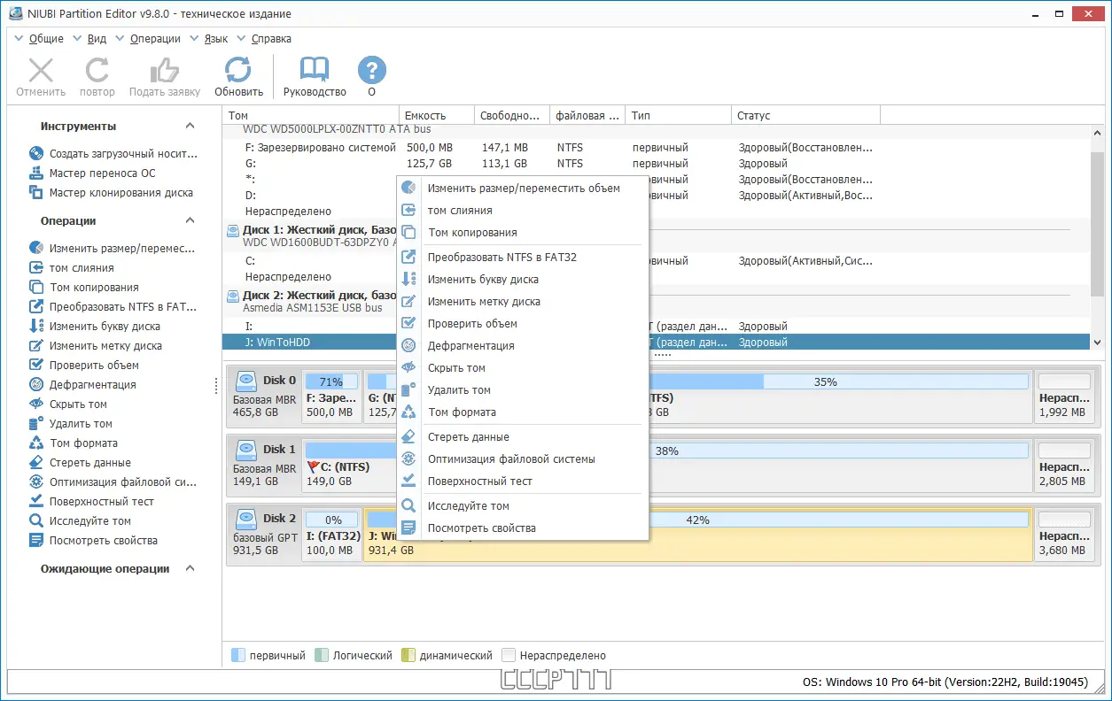Click the Емкость column header
This screenshot has width=1112, height=701.
click(426, 116)
